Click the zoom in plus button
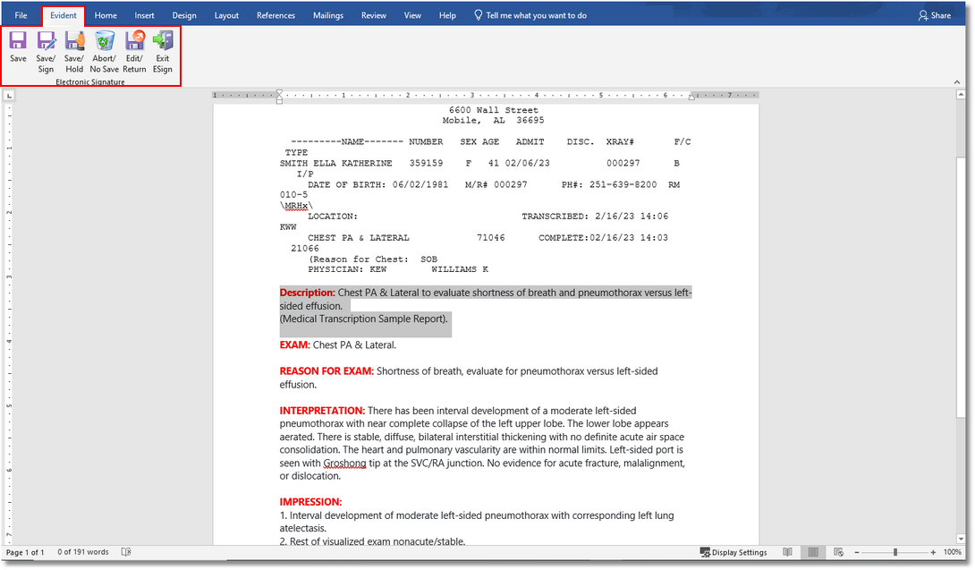This screenshot has width=975, height=570. pos(933,553)
